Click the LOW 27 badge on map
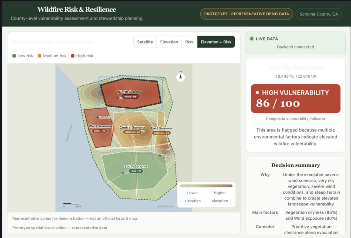Viewport: 351px width, 238px height. click(x=136, y=171)
